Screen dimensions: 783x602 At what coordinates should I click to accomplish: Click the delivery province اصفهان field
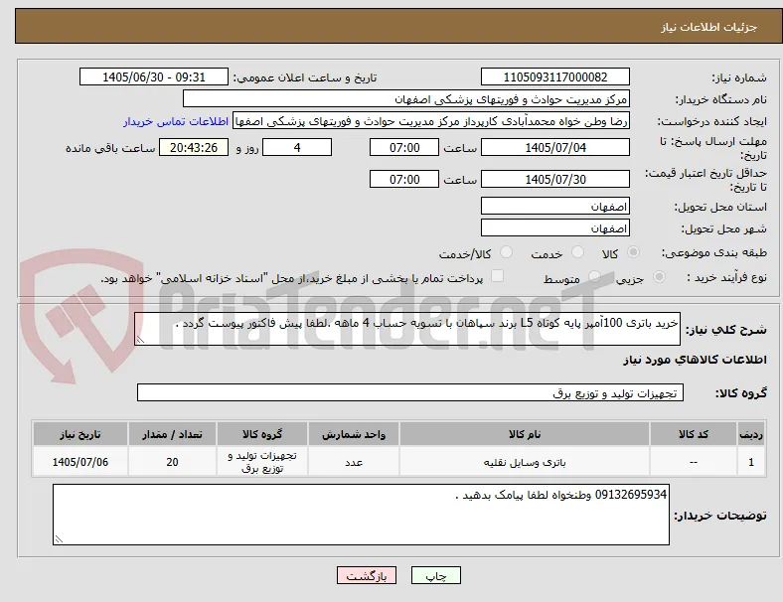pos(555,206)
